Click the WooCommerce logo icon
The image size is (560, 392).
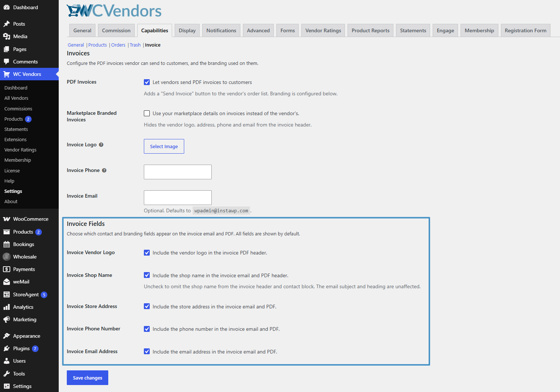(x=7, y=219)
